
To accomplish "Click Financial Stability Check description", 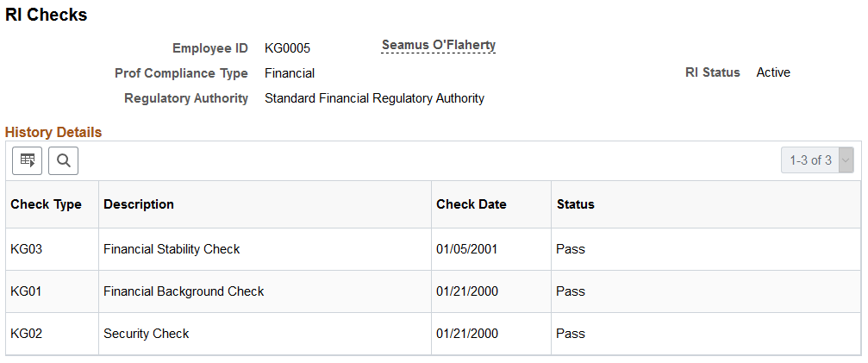I will 172,249.
